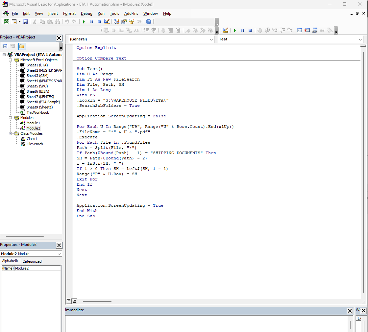Switch to the Categorized tab
Screen dimensions: 368x332
(x=32, y=261)
